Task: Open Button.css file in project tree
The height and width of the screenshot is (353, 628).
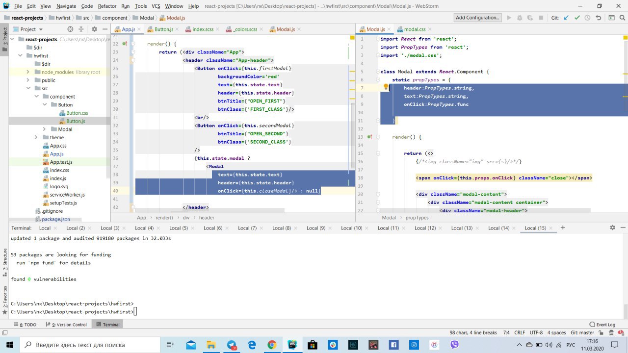Action: 77,113
